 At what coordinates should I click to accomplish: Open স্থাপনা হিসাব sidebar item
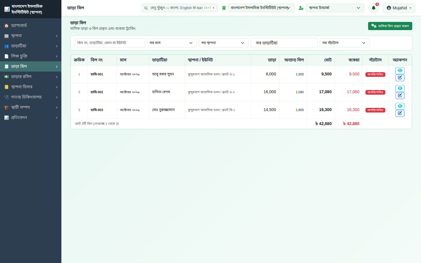(x=31, y=87)
